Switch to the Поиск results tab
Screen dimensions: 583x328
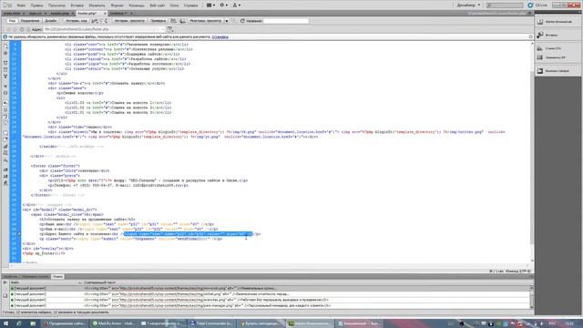click(57, 277)
